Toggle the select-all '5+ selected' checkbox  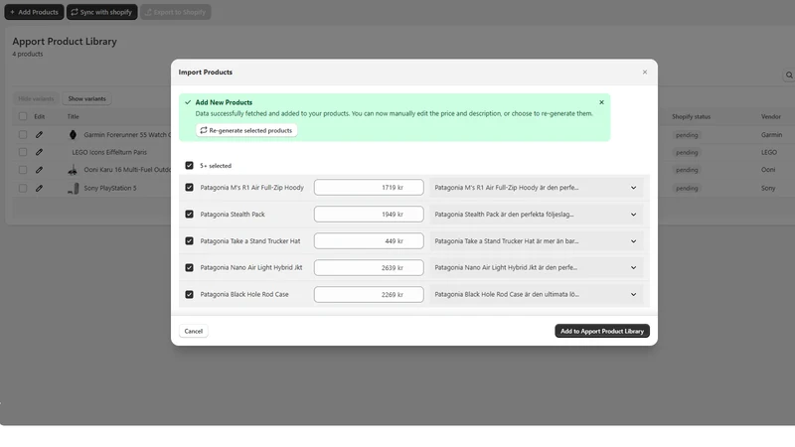pyautogui.click(x=189, y=165)
